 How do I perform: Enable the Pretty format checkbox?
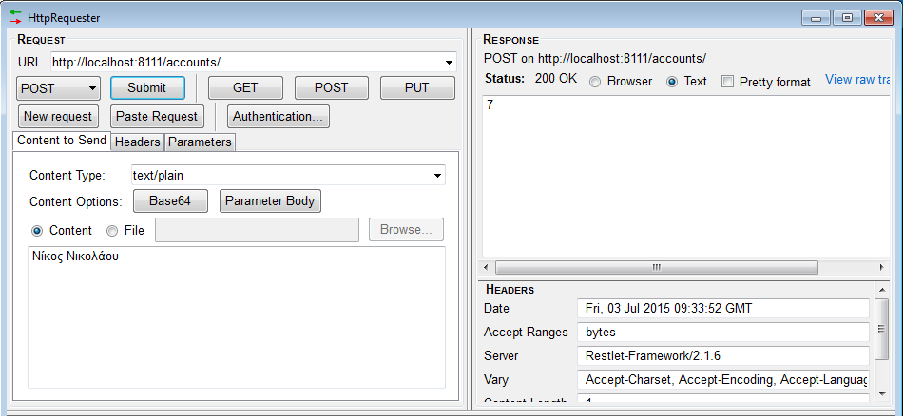728,82
